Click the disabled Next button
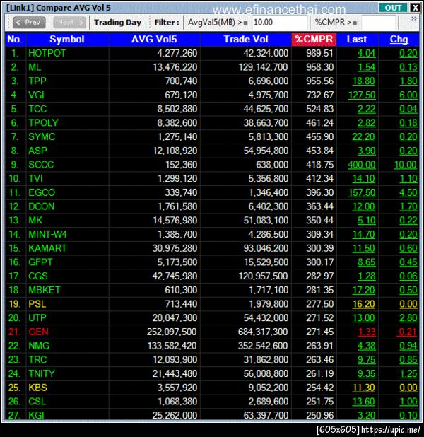Viewport: 424px width, 437px height. coord(69,23)
